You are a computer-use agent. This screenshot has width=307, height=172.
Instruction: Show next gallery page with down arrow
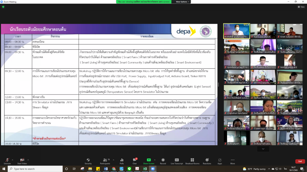tap(263, 149)
